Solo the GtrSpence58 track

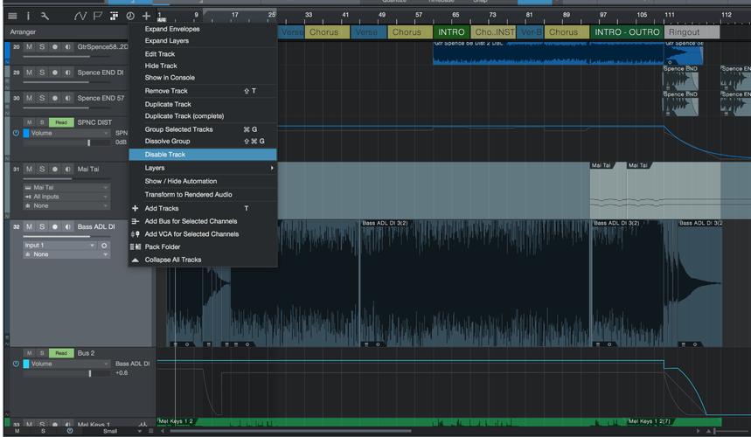point(42,47)
